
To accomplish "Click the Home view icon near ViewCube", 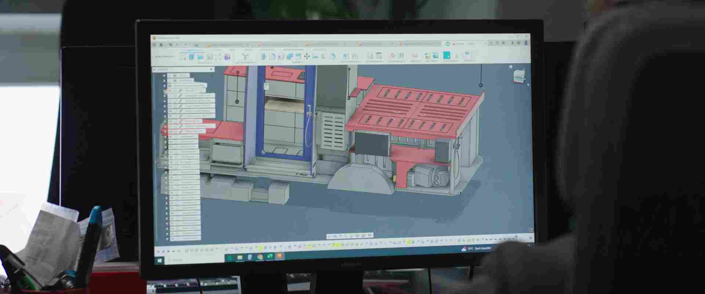I will tap(510, 67).
